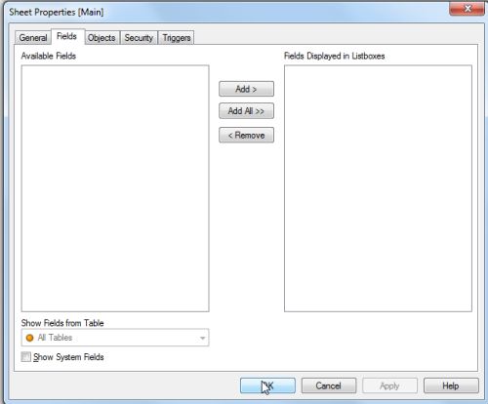Click the Add > button
Viewport: 488px width, 404px height.
click(246, 89)
